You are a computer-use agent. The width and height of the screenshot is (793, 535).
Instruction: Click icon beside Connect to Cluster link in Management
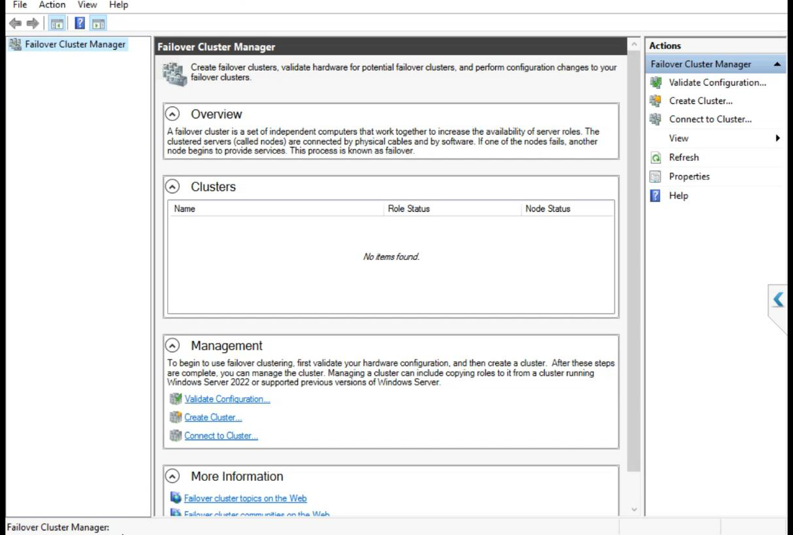pos(175,436)
